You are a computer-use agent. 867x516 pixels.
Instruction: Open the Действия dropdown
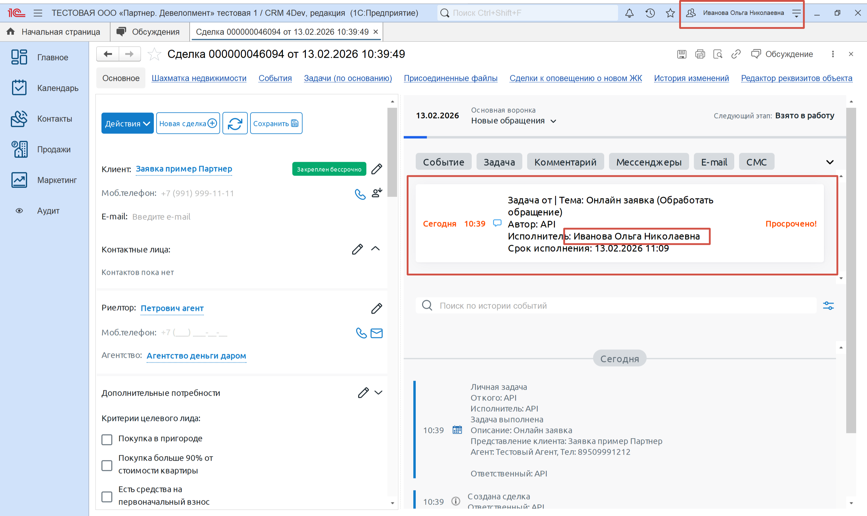(127, 123)
